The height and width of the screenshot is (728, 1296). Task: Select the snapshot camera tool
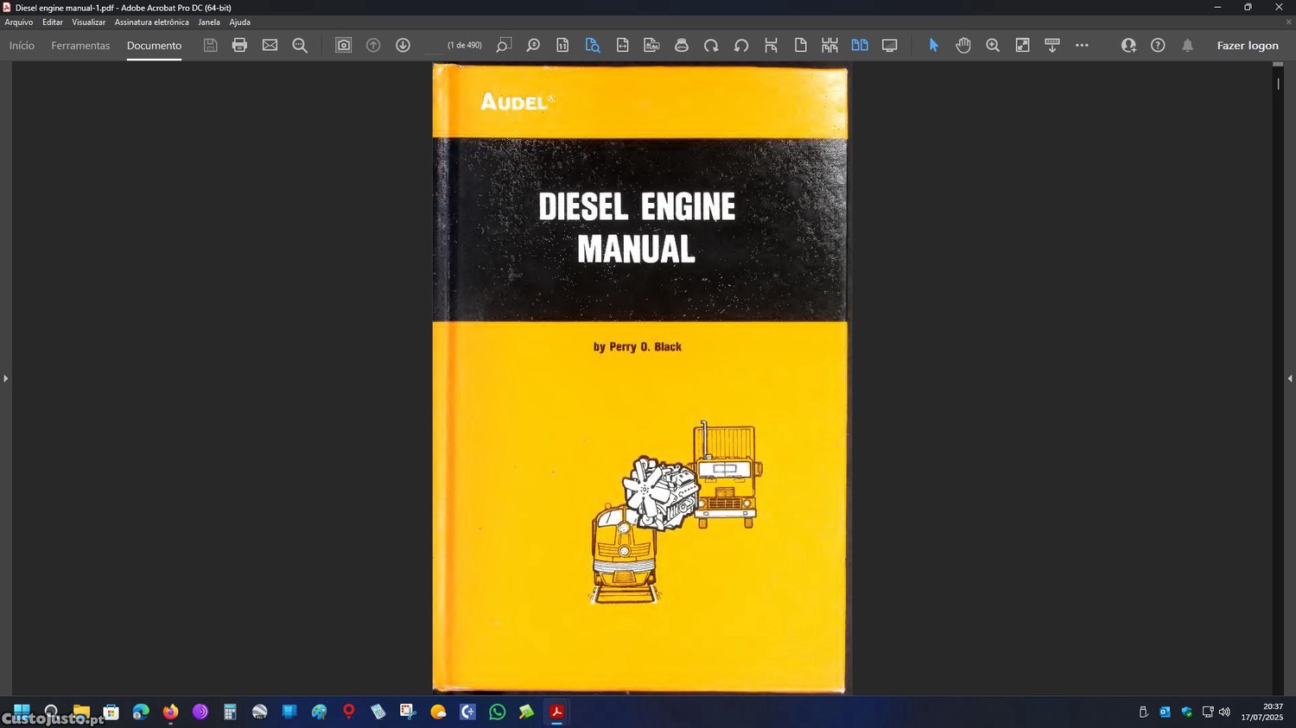pyautogui.click(x=343, y=45)
